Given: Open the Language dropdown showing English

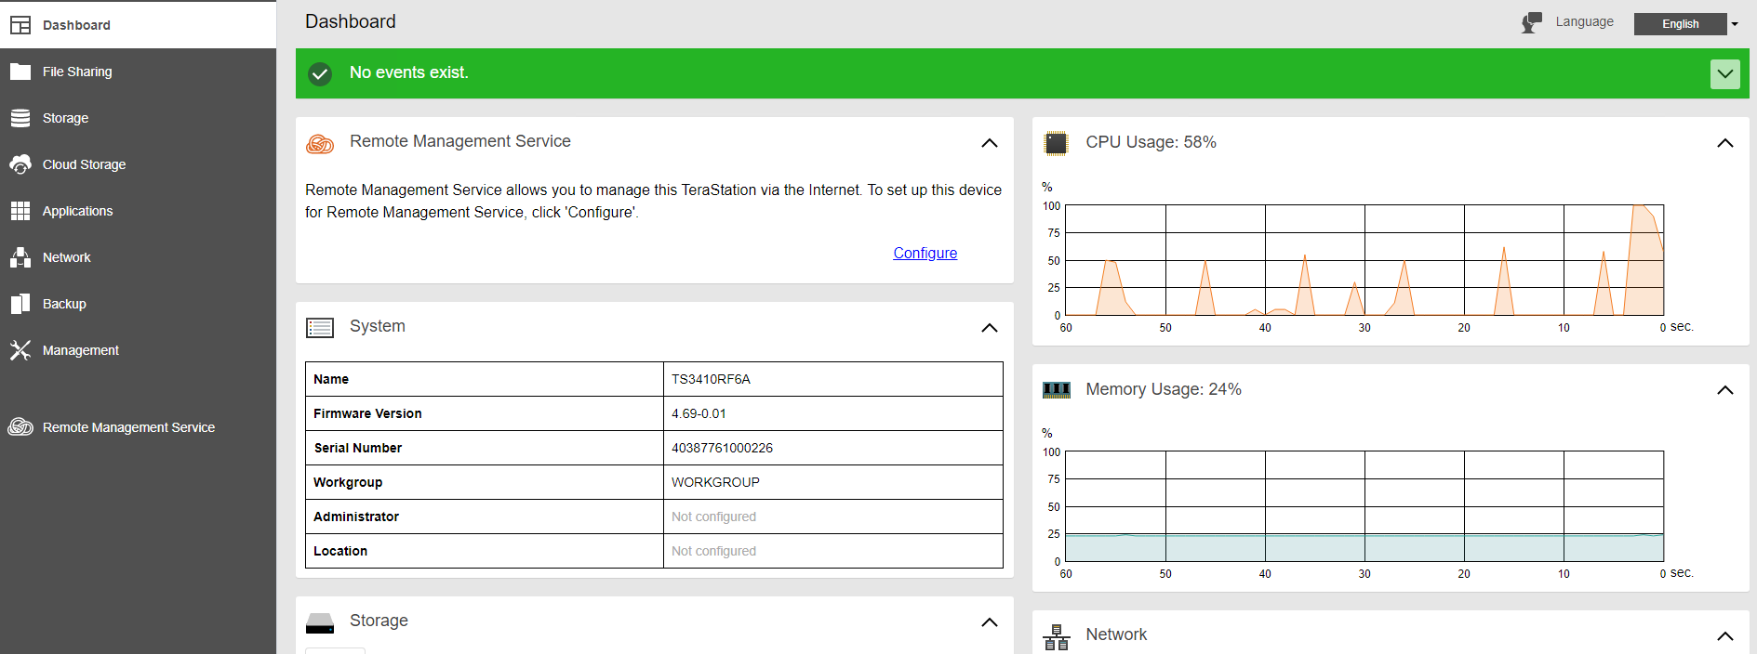Looking at the screenshot, I should (1685, 24).
